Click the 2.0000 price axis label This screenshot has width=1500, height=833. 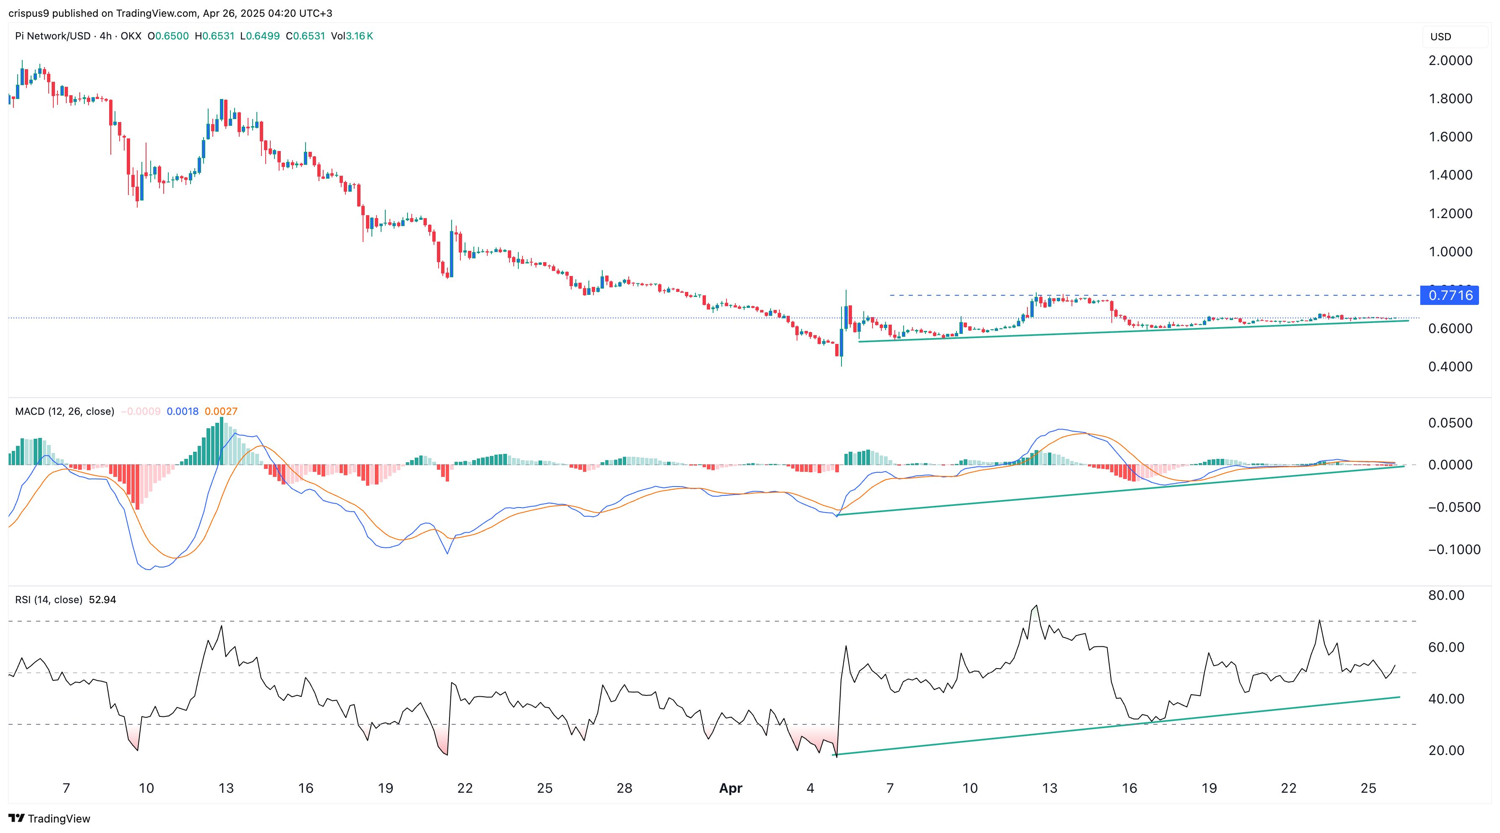coord(1450,60)
